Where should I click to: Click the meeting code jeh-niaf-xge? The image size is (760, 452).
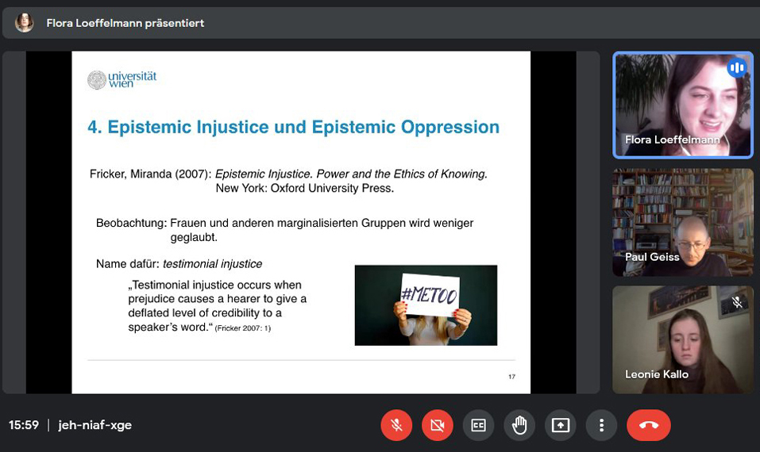point(95,425)
